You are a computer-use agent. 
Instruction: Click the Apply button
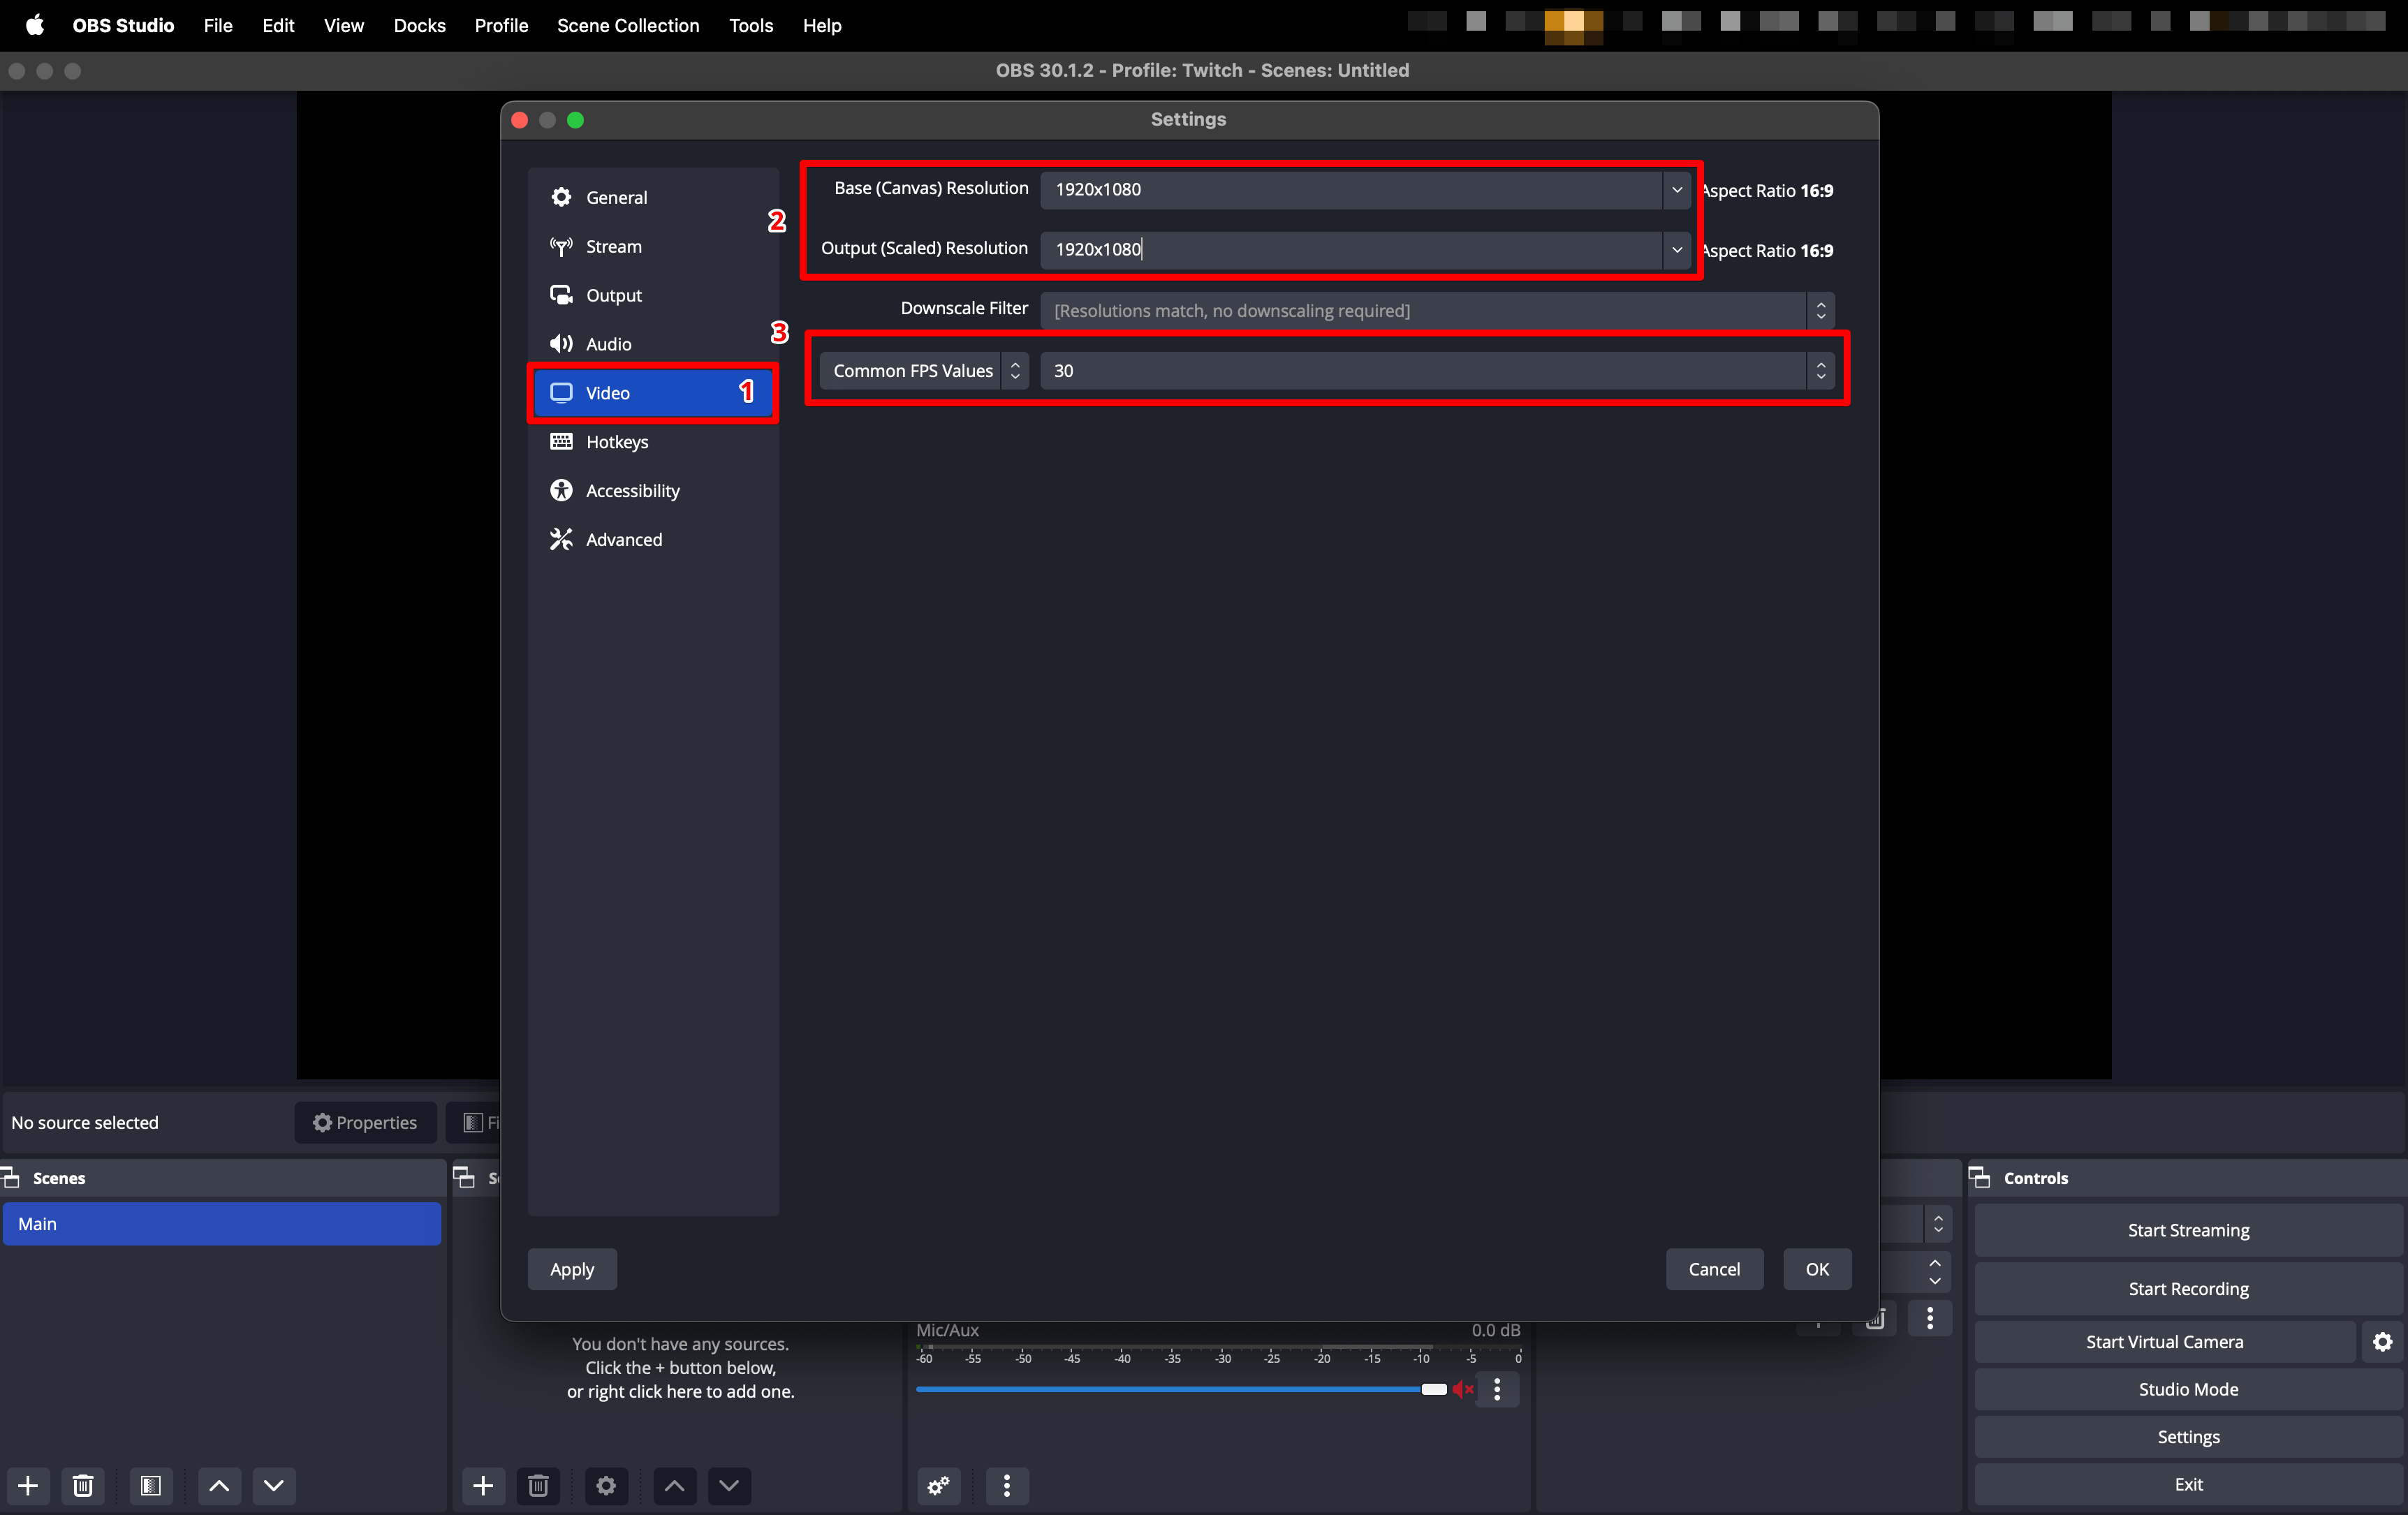click(x=571, y=1269)
